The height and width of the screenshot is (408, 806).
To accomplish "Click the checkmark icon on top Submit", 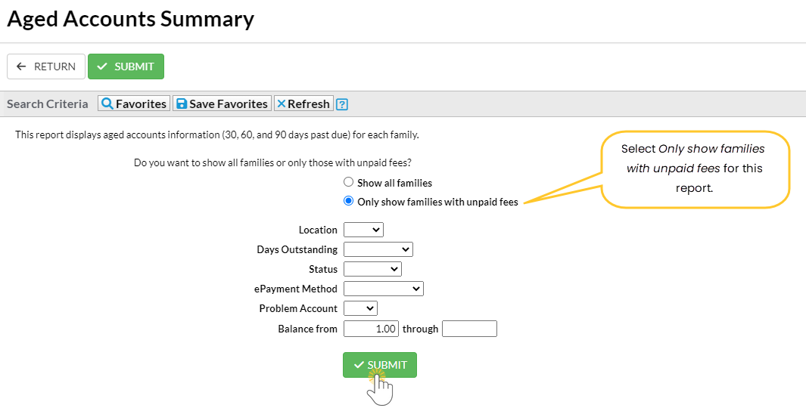I will click(x=102, y=66).
